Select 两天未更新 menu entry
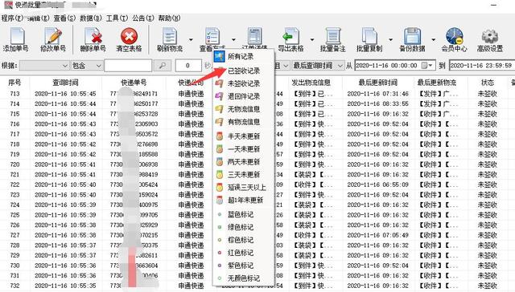 pos(243,162)
